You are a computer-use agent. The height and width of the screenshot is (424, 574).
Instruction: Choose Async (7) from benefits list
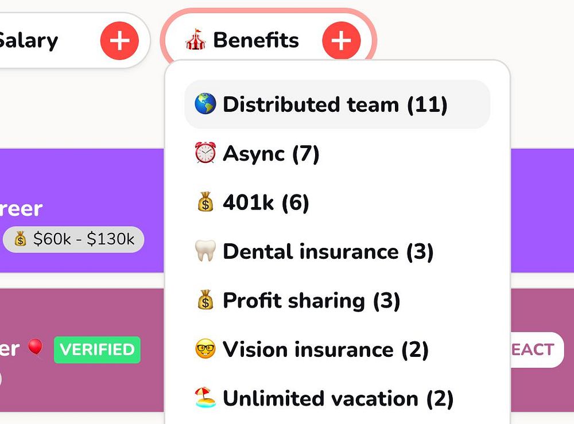271,154
